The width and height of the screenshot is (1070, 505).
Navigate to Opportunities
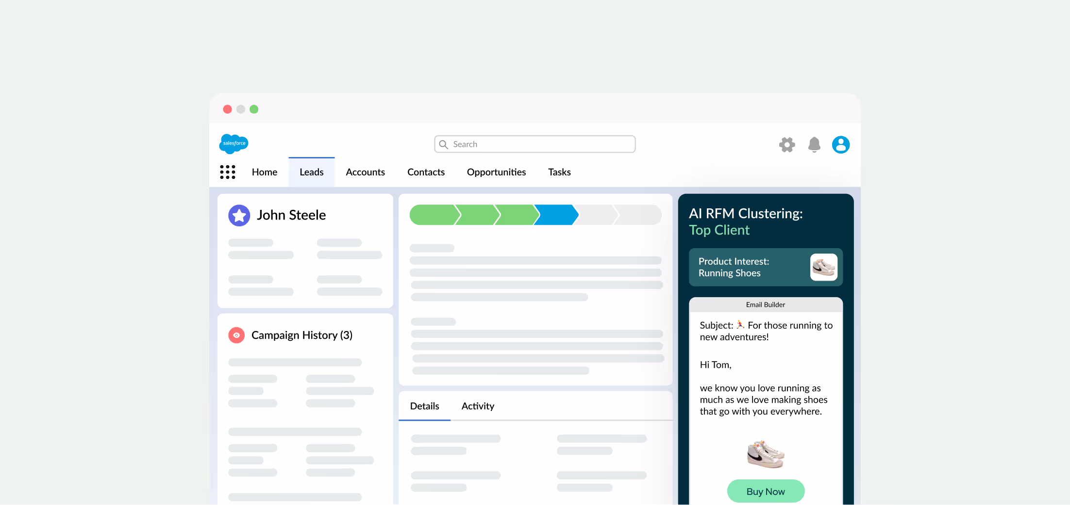pos(496,172)
